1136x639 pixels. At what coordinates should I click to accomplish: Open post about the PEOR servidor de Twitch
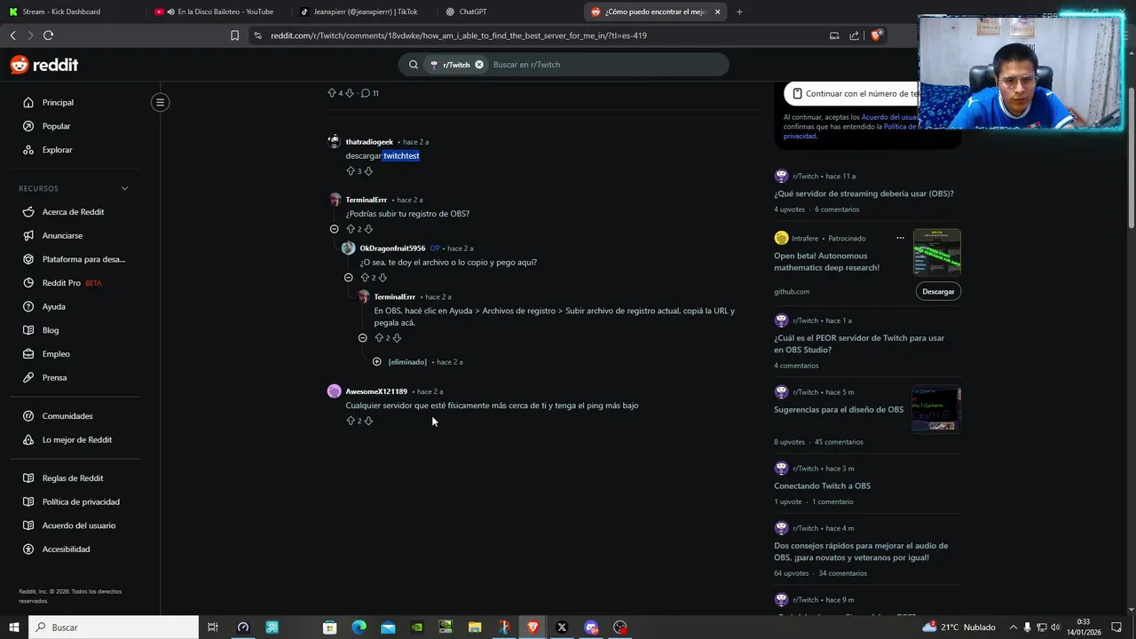point(859,343)
